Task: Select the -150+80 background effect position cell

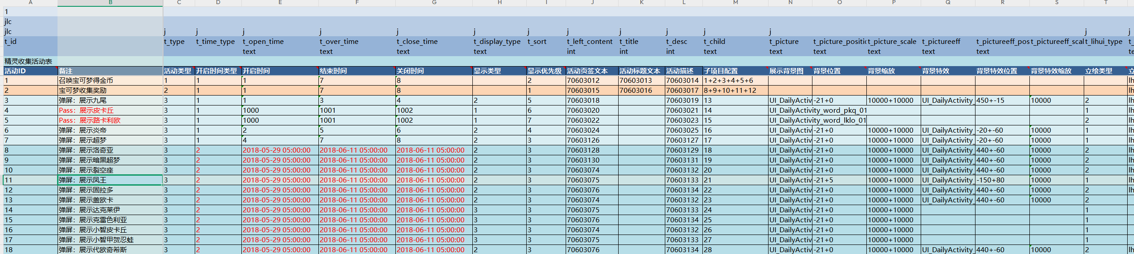Action: (x=1002, y=180)
